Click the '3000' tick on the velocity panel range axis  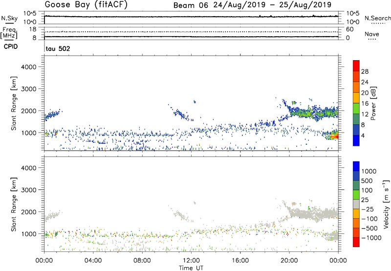pyautogui.click(x=29, y=190)
